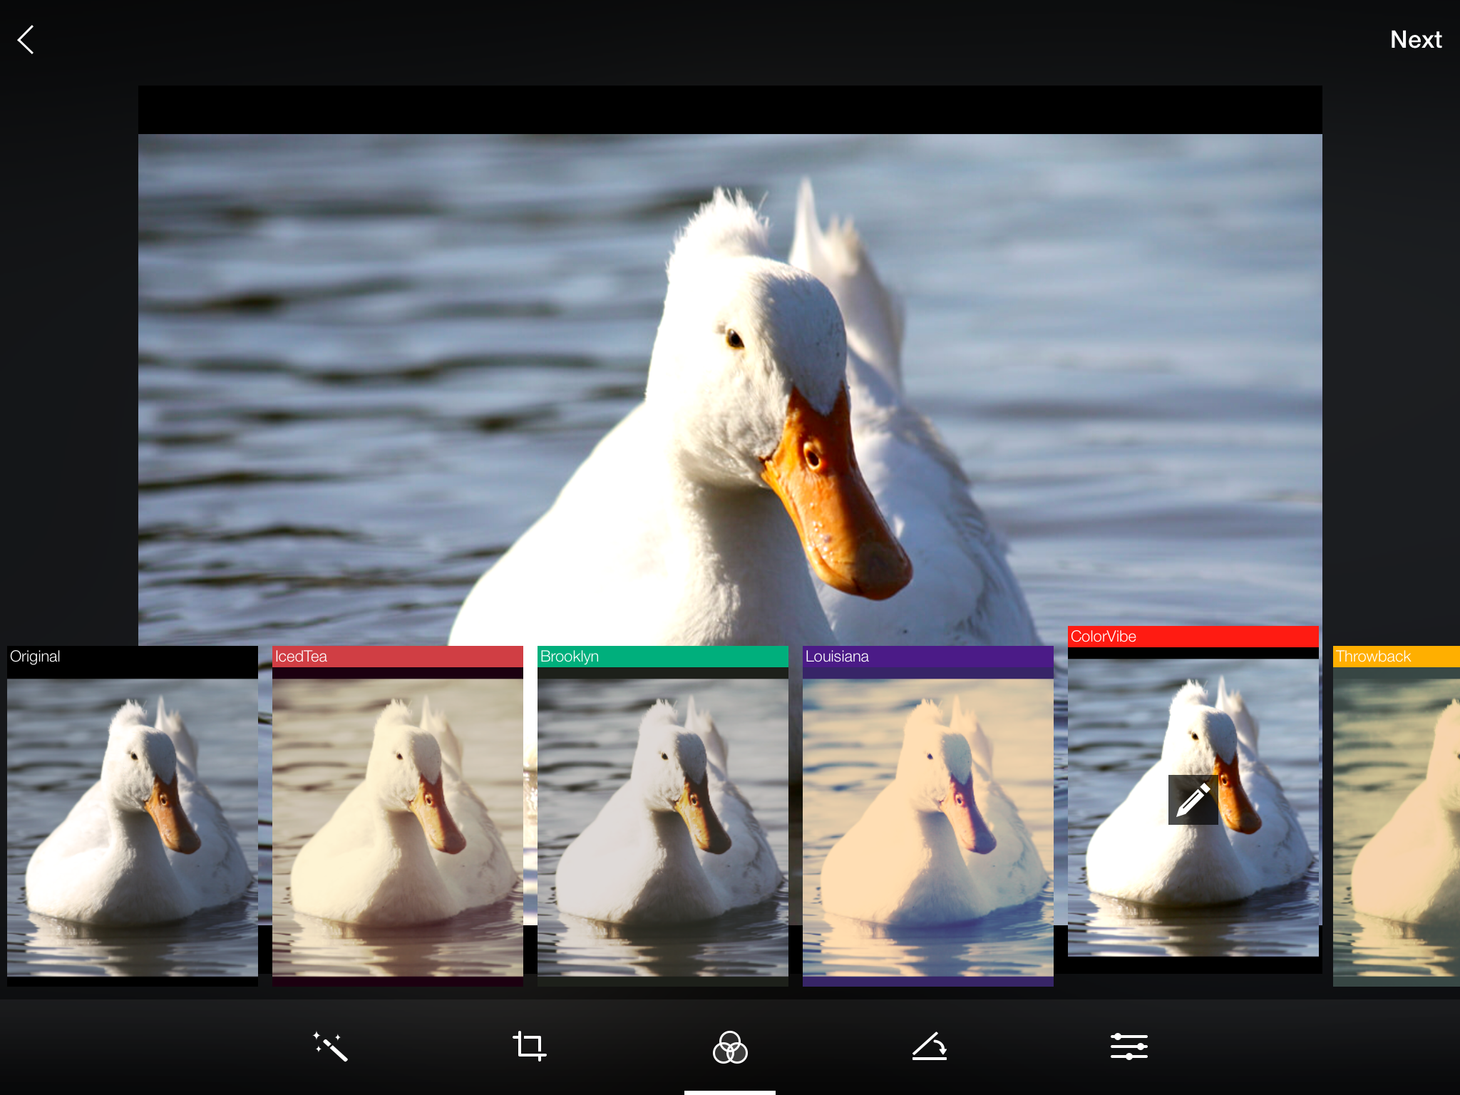This screenshot has width=1460, height=1095.
Task: Apply the IcedTea filter
Action: [398, 816]
